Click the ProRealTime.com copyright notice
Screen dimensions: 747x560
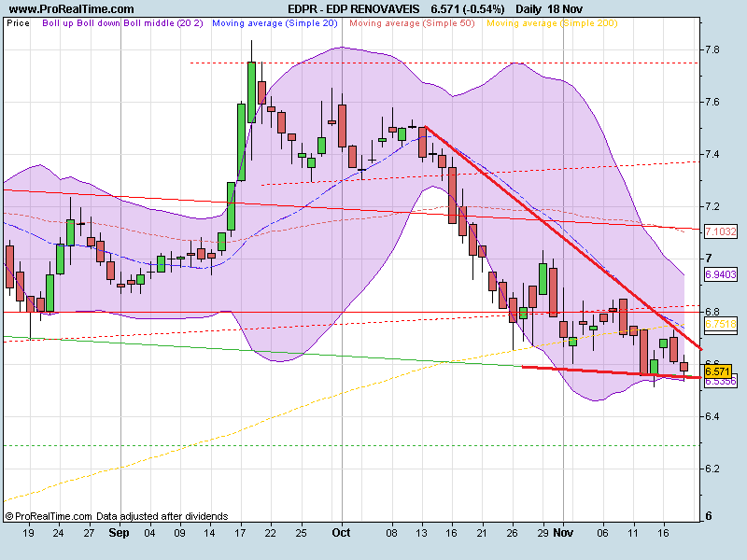coord(117,516)
